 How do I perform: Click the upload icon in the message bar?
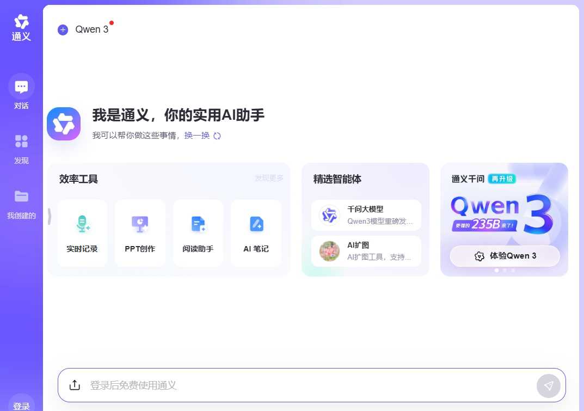tap(75, 384)
